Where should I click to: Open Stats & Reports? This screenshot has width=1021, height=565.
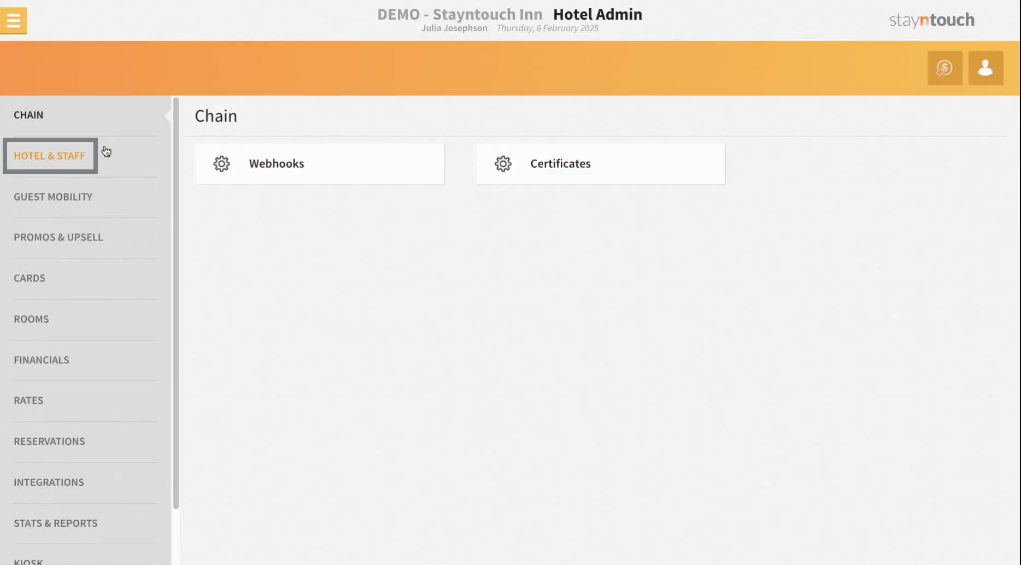56,523
